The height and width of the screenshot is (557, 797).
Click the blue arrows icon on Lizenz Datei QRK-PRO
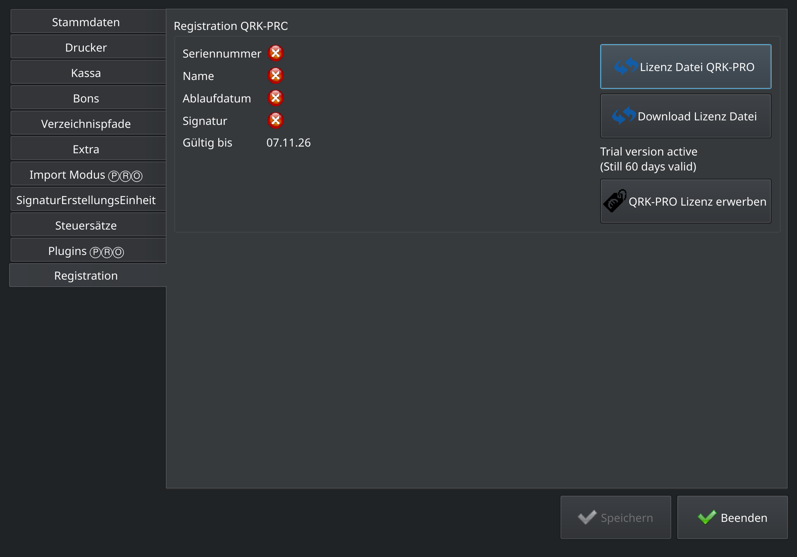click(626, 67)
